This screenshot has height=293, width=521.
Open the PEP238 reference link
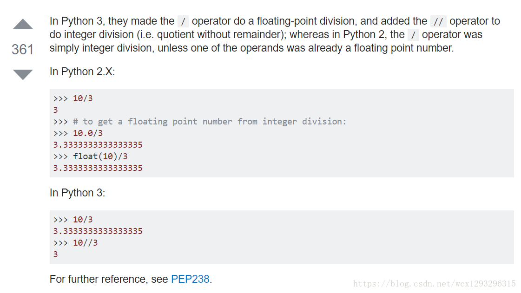190,279
